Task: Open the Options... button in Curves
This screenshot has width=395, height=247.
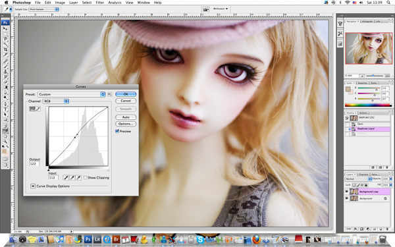Action: (x=126, y=124)
